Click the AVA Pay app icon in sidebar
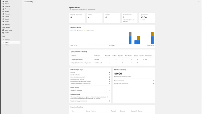This screenshot has height=114, width=202. click(3, 40)
